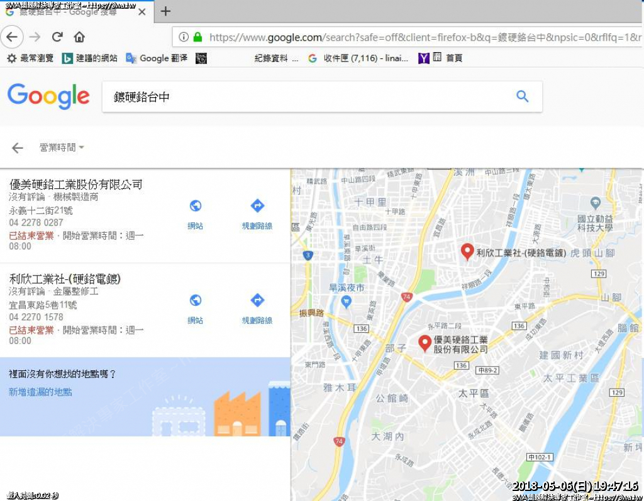This screenshot has height=501, width=644.
Task: Get directions to 優美硬鉻工業股份有限公司
Action: tap(257, 214)
